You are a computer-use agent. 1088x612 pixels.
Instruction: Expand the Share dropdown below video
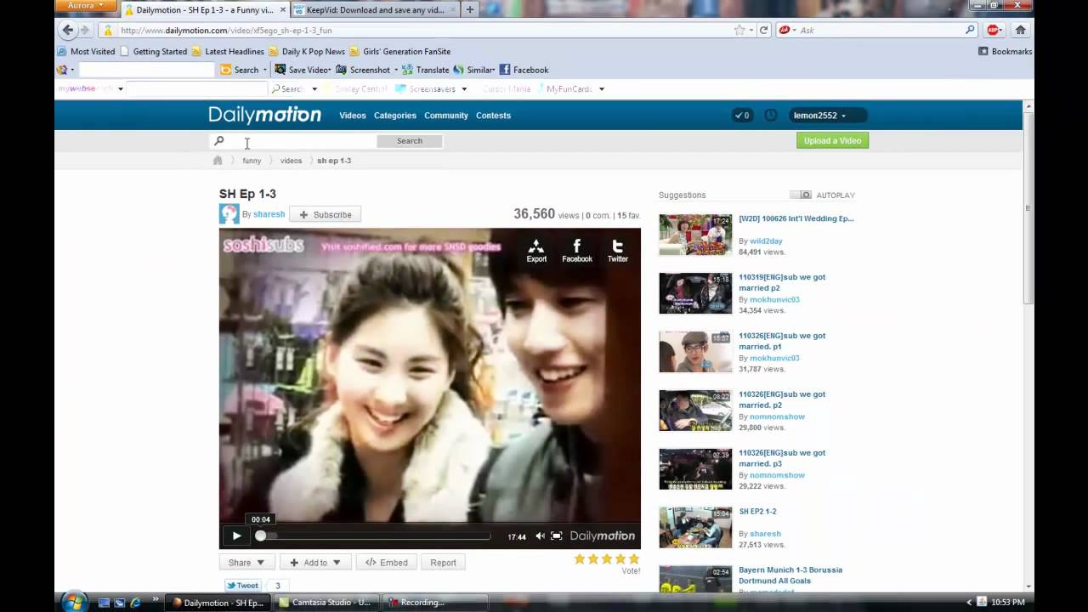[246, 563]
